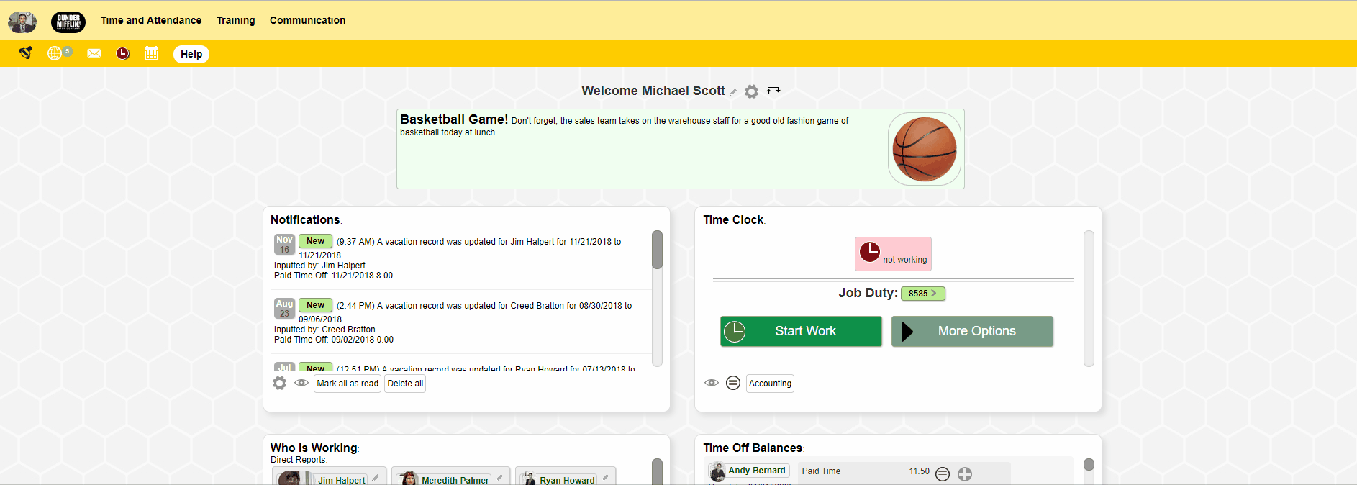This screenshot has width=1357, height=485.
Task: Toggle the Notifications eye visibility icon
Action: [301, 383]
